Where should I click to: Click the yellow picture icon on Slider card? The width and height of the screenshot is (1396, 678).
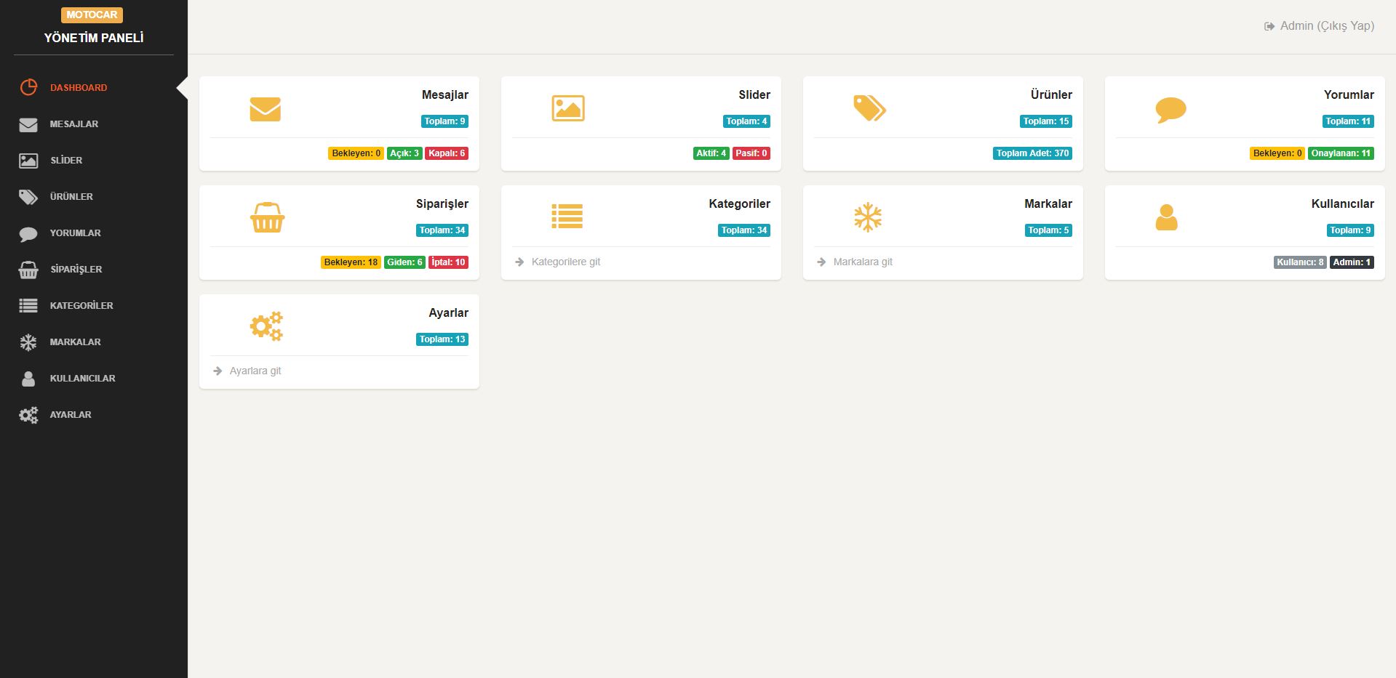coord(568,108)
